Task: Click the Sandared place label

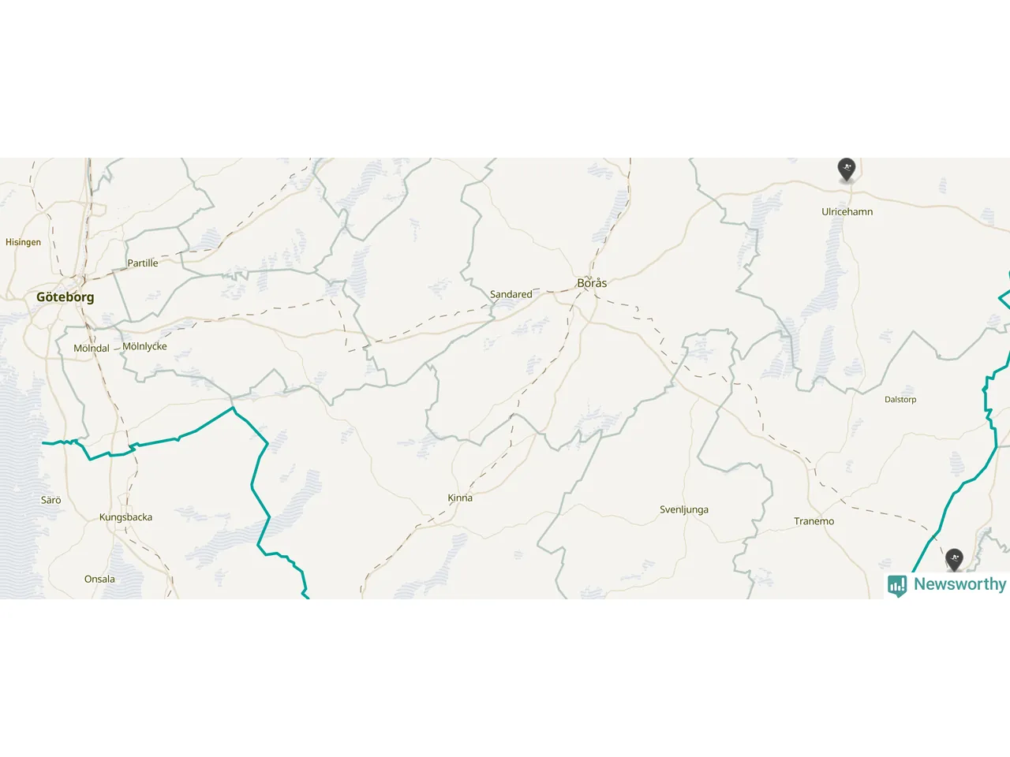Action: pyautogui.click(x=511, y=294)
